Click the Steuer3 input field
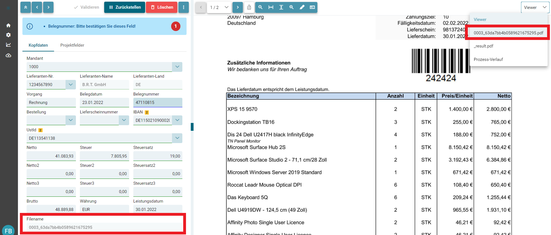 click(104, 192)
